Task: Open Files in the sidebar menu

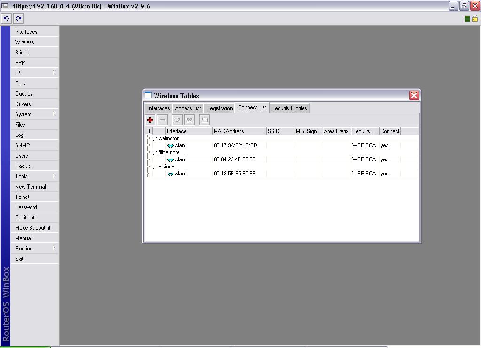Action: tap(35, 125)
